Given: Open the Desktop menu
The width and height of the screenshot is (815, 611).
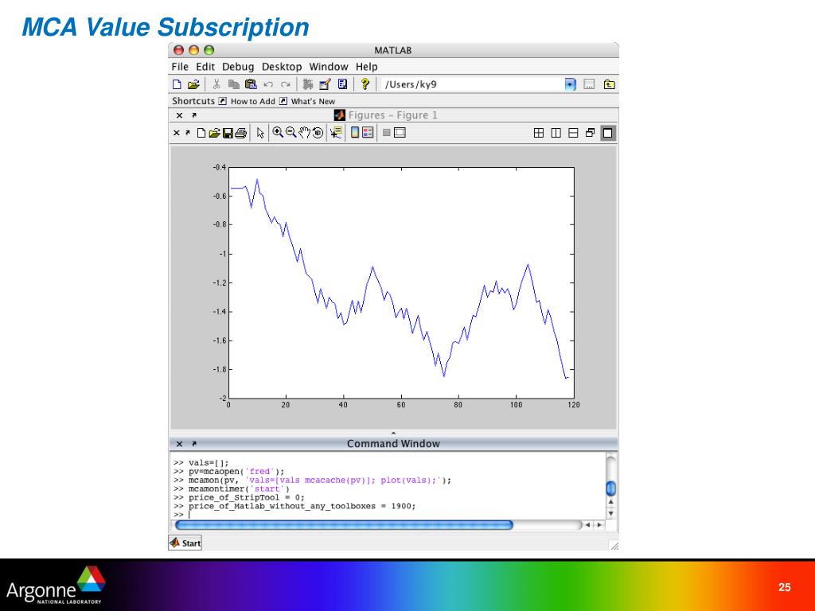Looking at the screenshot, I should (282, 67).
